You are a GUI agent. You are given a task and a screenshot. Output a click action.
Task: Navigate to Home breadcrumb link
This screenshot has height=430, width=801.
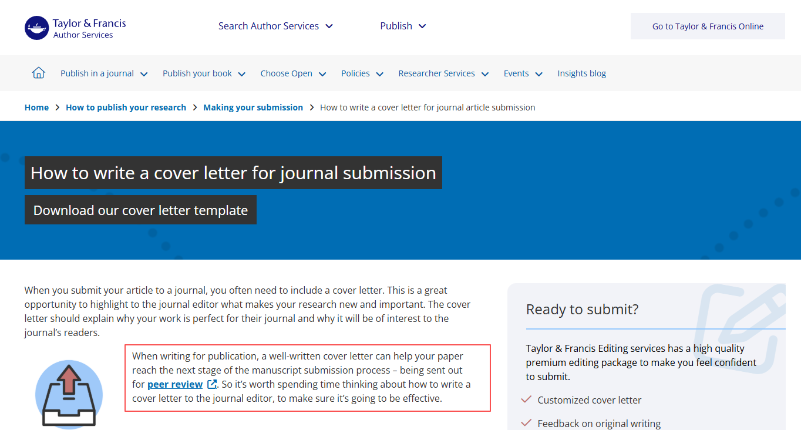click(36, 107)
